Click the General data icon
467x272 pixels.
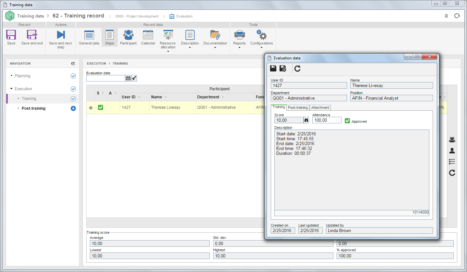(x=89, y=35)
